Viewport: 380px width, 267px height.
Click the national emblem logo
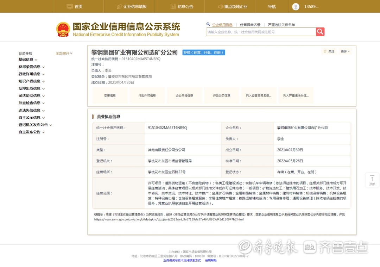click(x=63, y=30)
